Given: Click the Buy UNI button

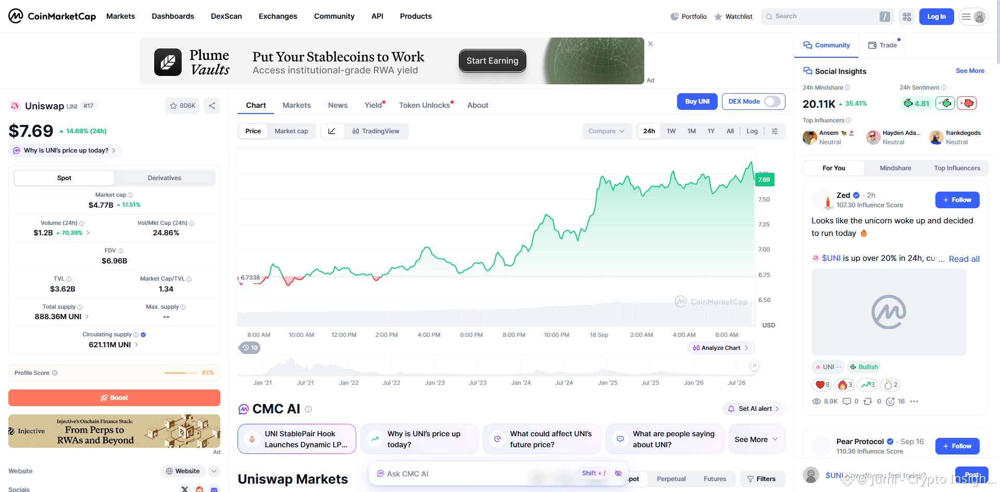Looking at the screenshot, I should tap(697, 102).
